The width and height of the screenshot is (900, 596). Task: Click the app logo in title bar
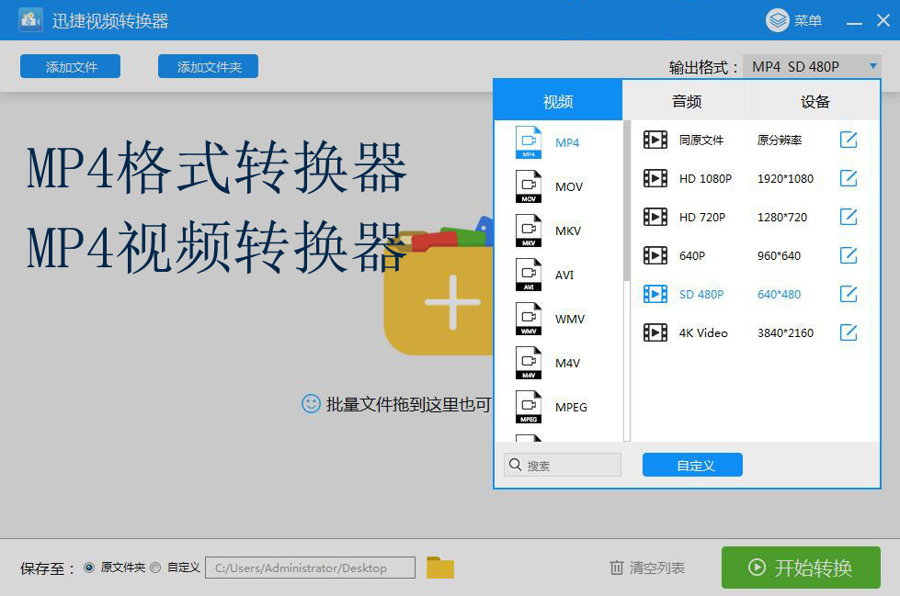point(30,20)
